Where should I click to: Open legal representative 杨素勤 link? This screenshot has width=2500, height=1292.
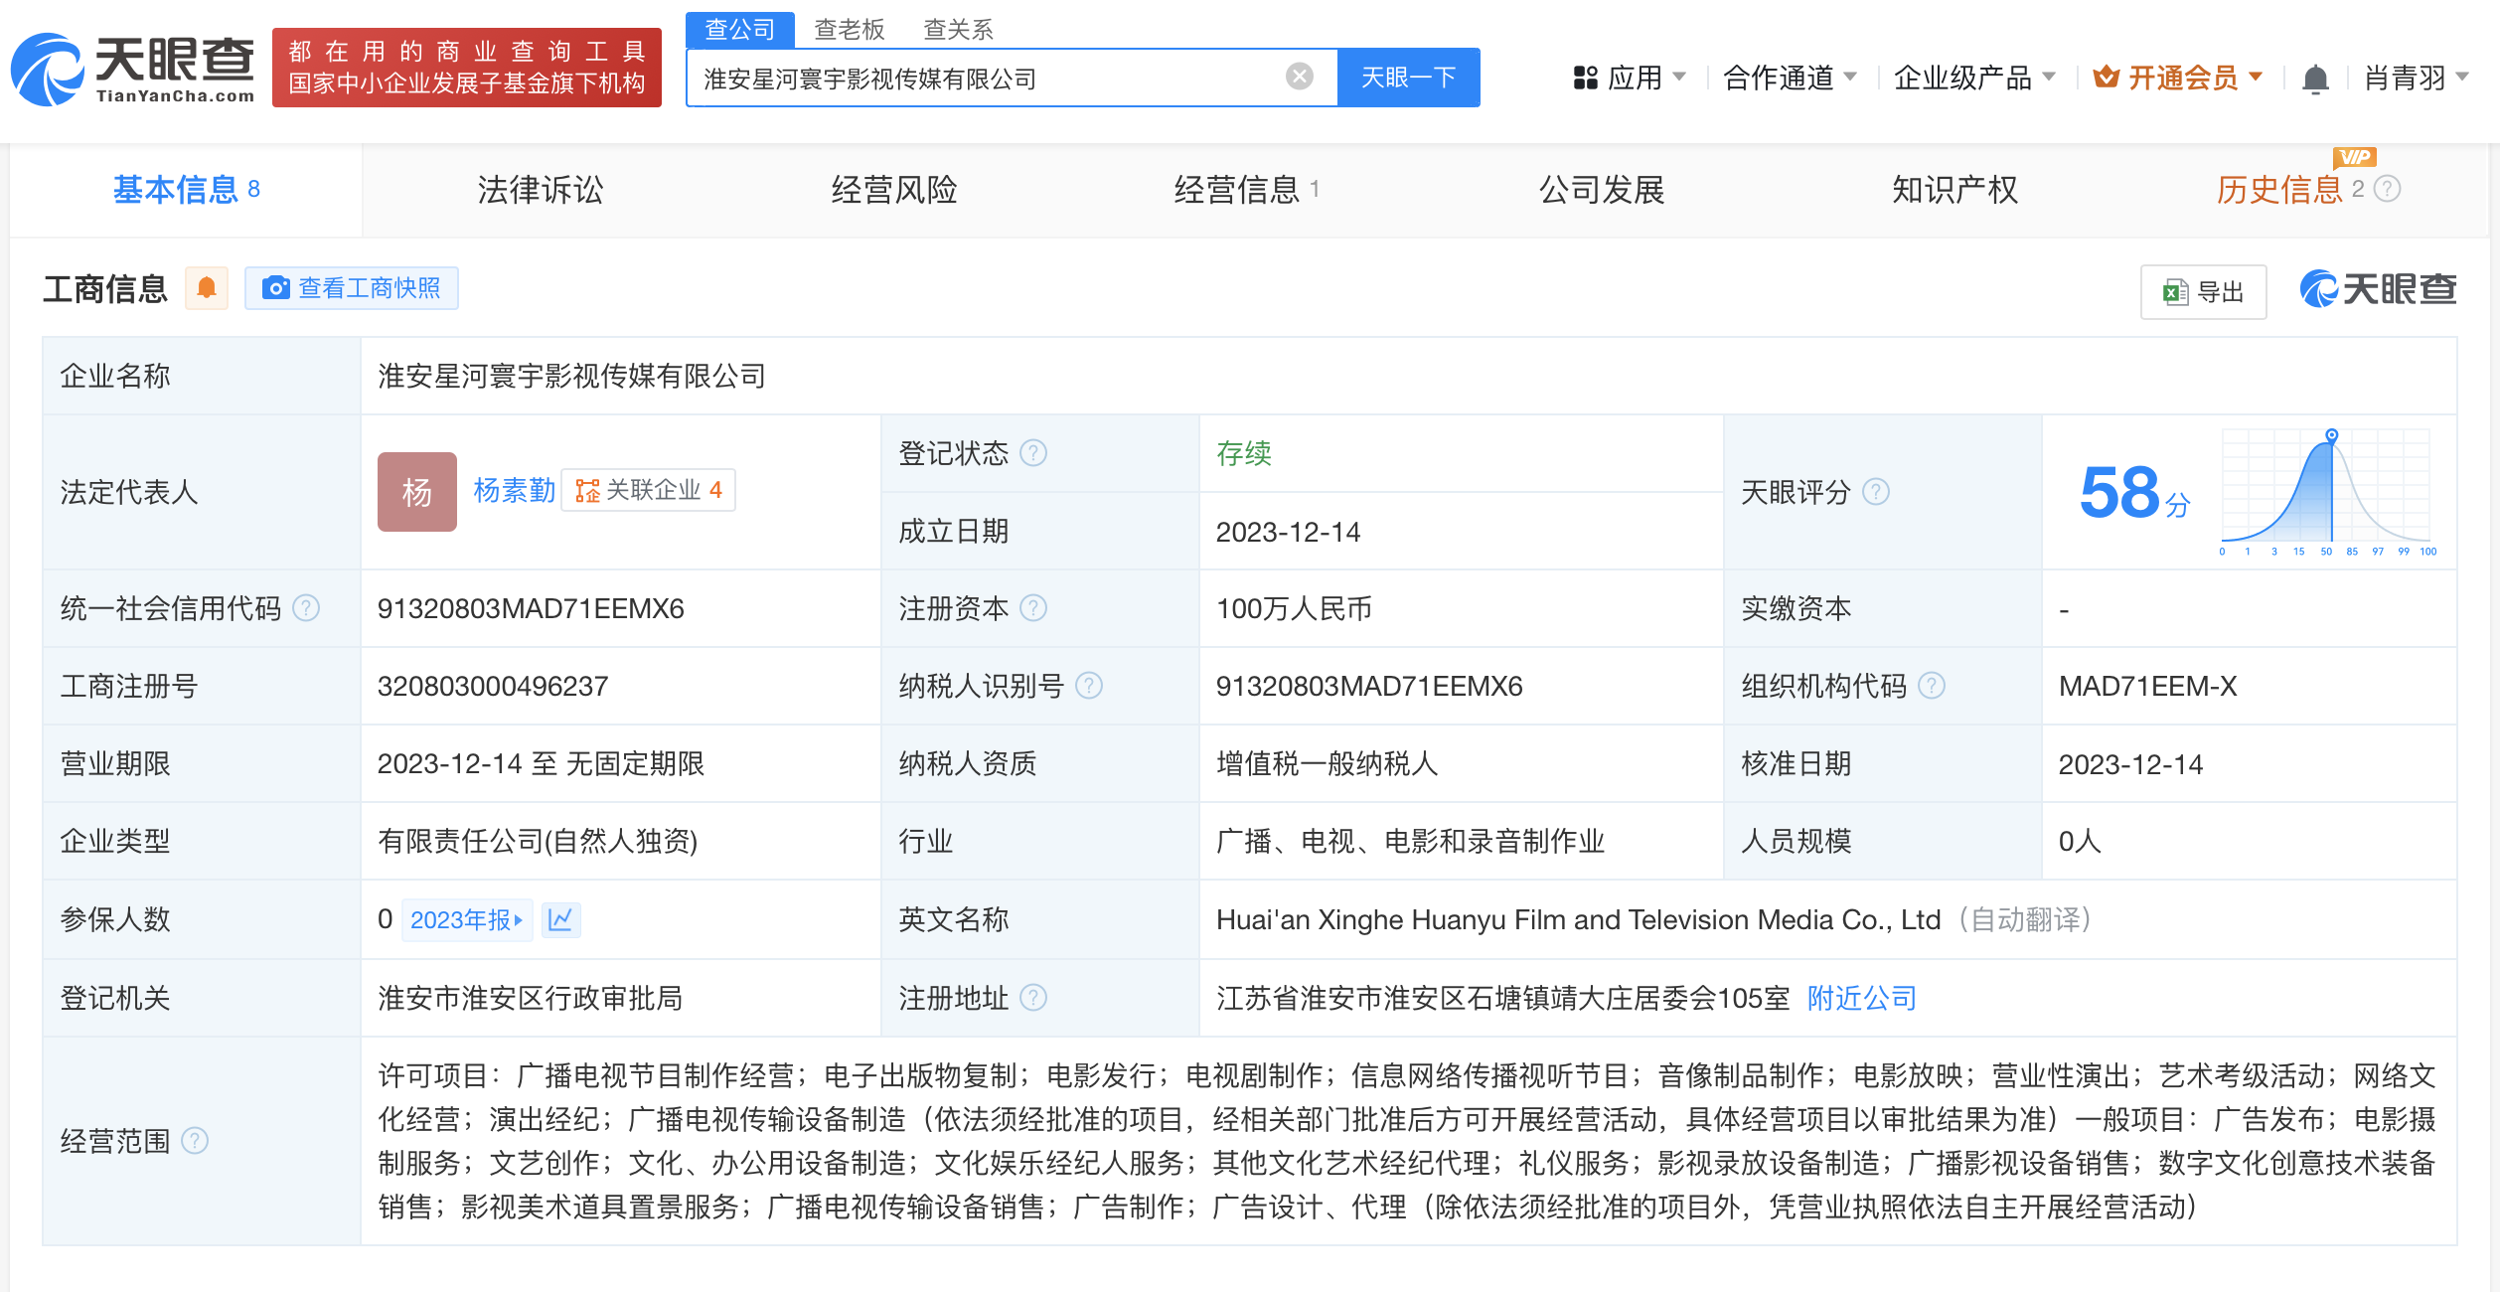(514, 490)
